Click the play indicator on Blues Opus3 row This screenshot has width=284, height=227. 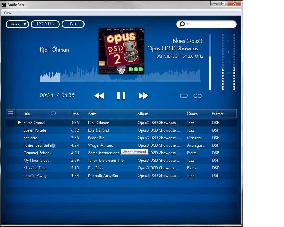point(19,123)
